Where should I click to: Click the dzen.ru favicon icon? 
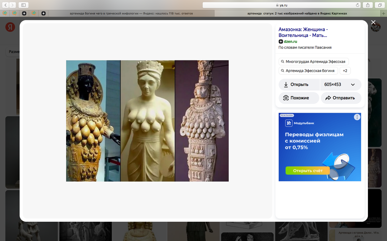click(x=281, y=41)
